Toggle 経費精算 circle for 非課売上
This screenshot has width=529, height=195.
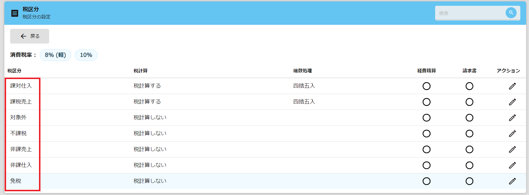[x=426, y=149]
